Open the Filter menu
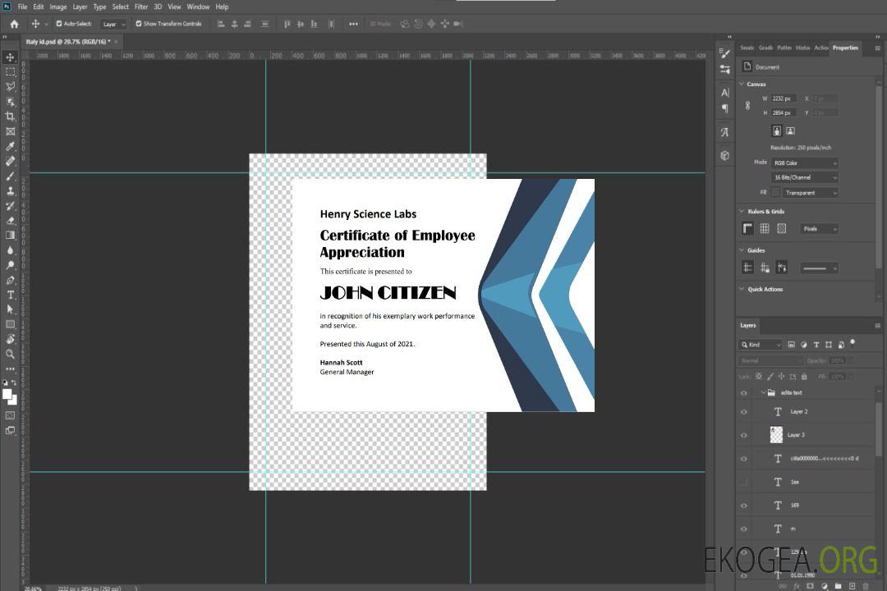This screenshot has height=591, width=887. click(141, 7)
